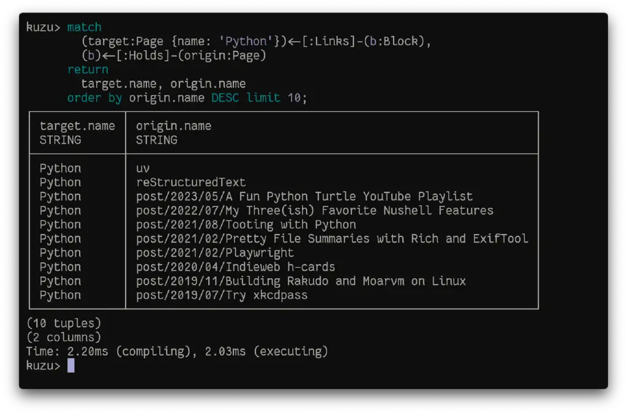Click the origin.name column header
Viewport: 627px width, 414px height.
173,133
